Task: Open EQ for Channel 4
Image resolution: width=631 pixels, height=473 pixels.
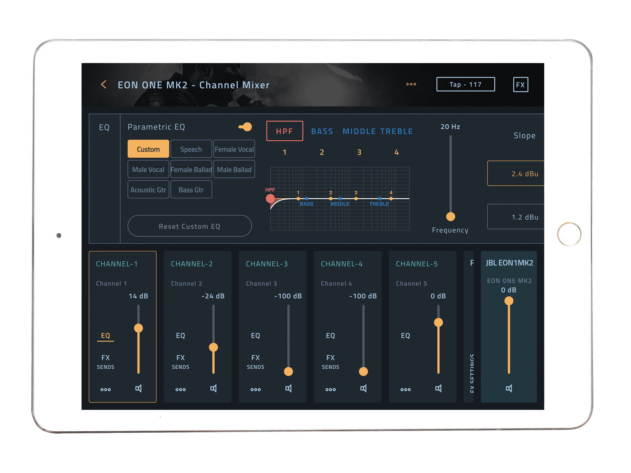Action: tap(331, 336)
